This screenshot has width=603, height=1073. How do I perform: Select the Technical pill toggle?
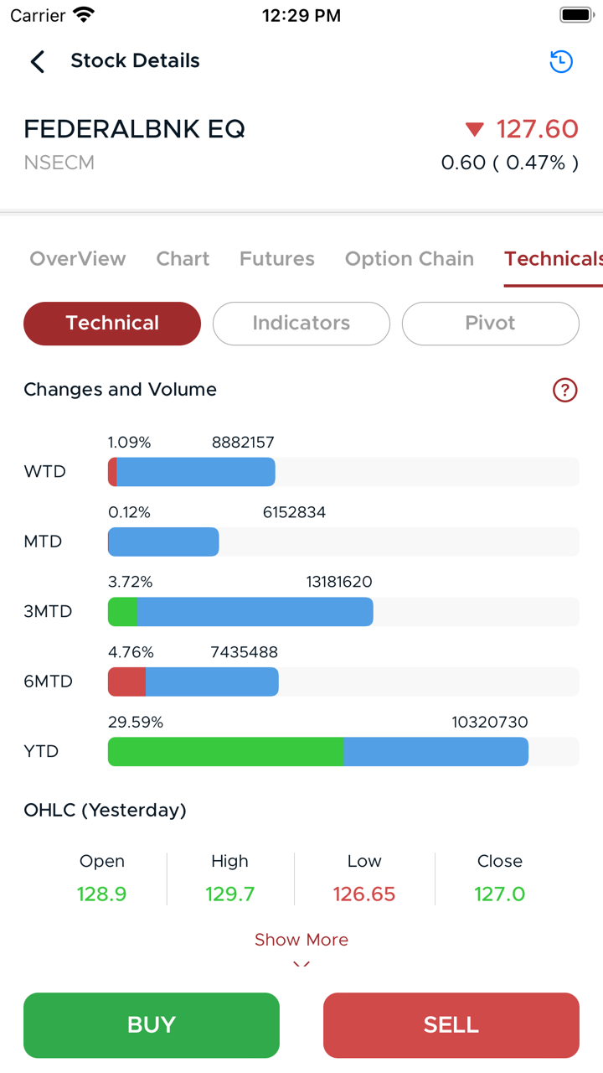point(112,324)
